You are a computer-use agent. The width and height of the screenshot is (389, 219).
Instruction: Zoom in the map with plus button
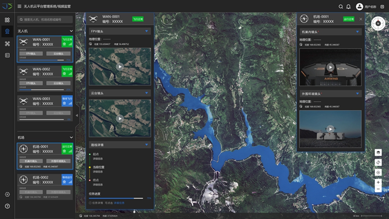click(378, 182)
